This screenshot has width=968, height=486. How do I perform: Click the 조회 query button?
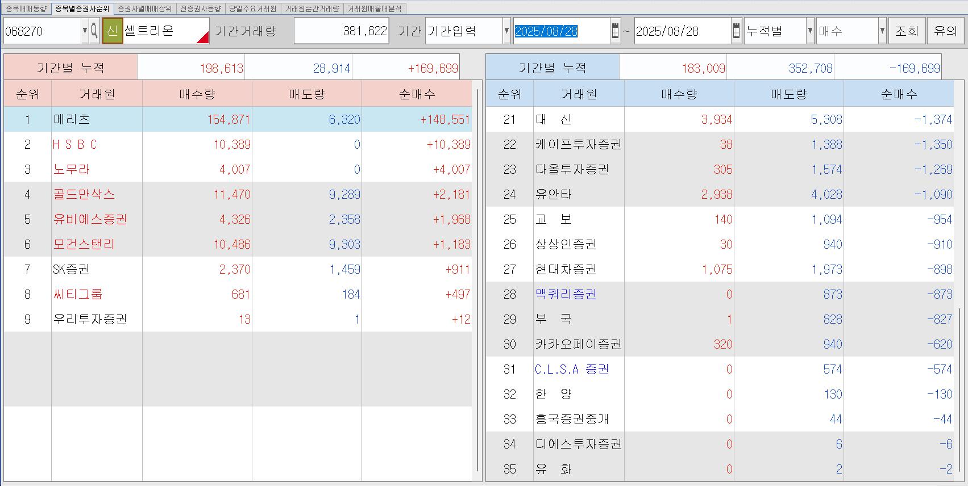[907, 31]
